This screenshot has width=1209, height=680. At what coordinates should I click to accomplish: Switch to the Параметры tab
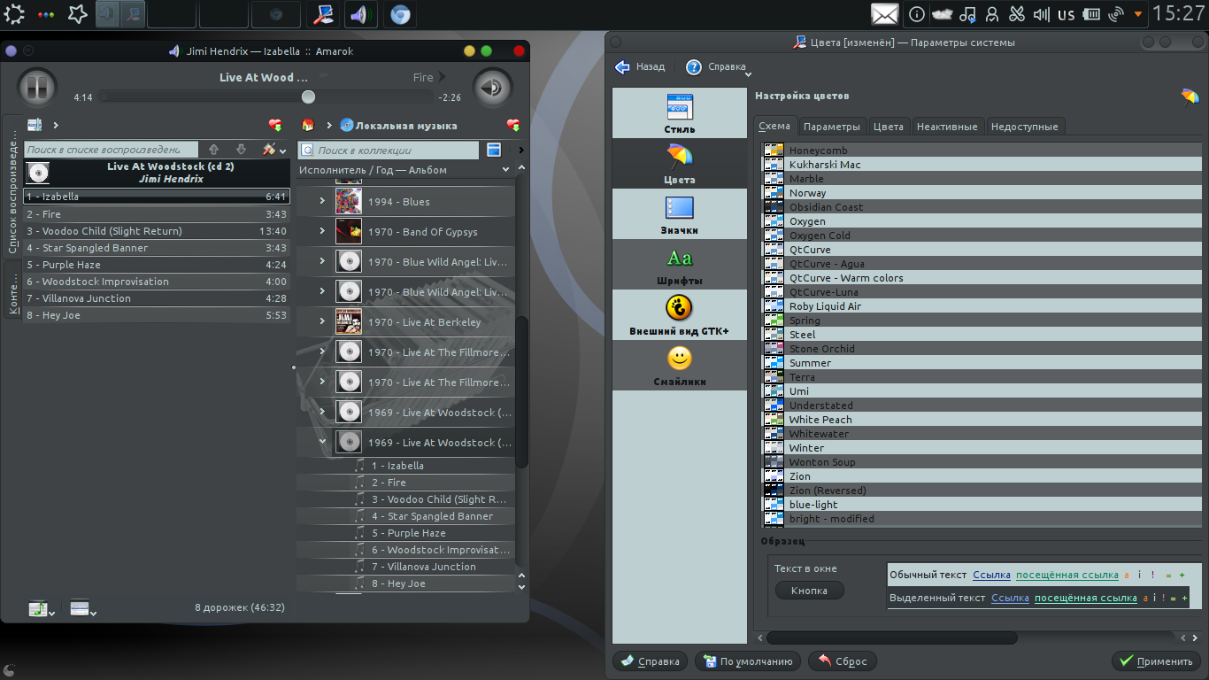coord(832,127)
